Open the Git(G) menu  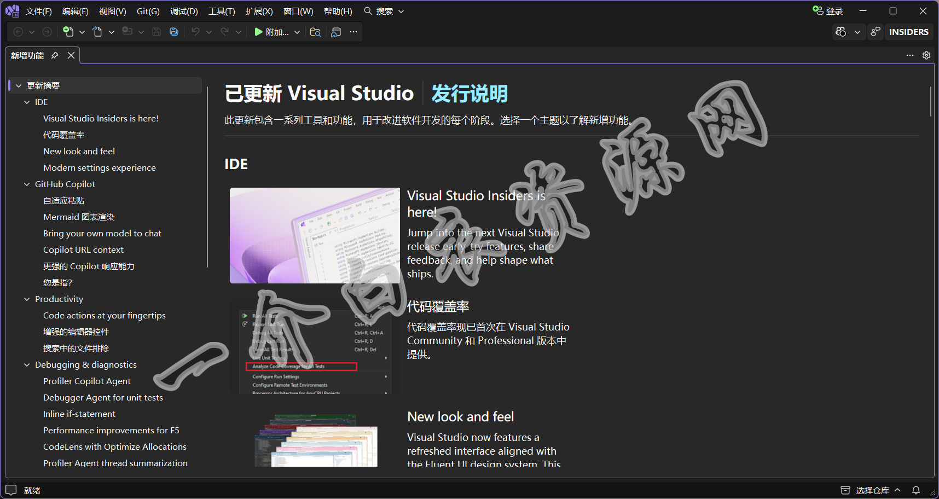148,11
